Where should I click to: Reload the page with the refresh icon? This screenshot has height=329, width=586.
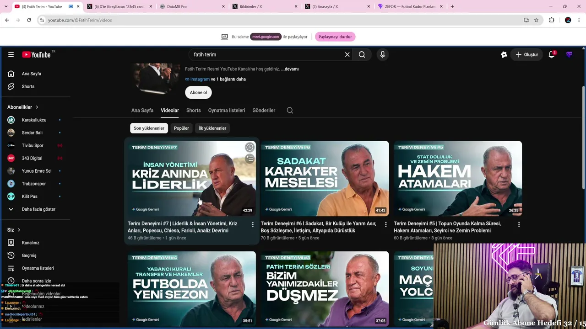(x=29, y=20)
